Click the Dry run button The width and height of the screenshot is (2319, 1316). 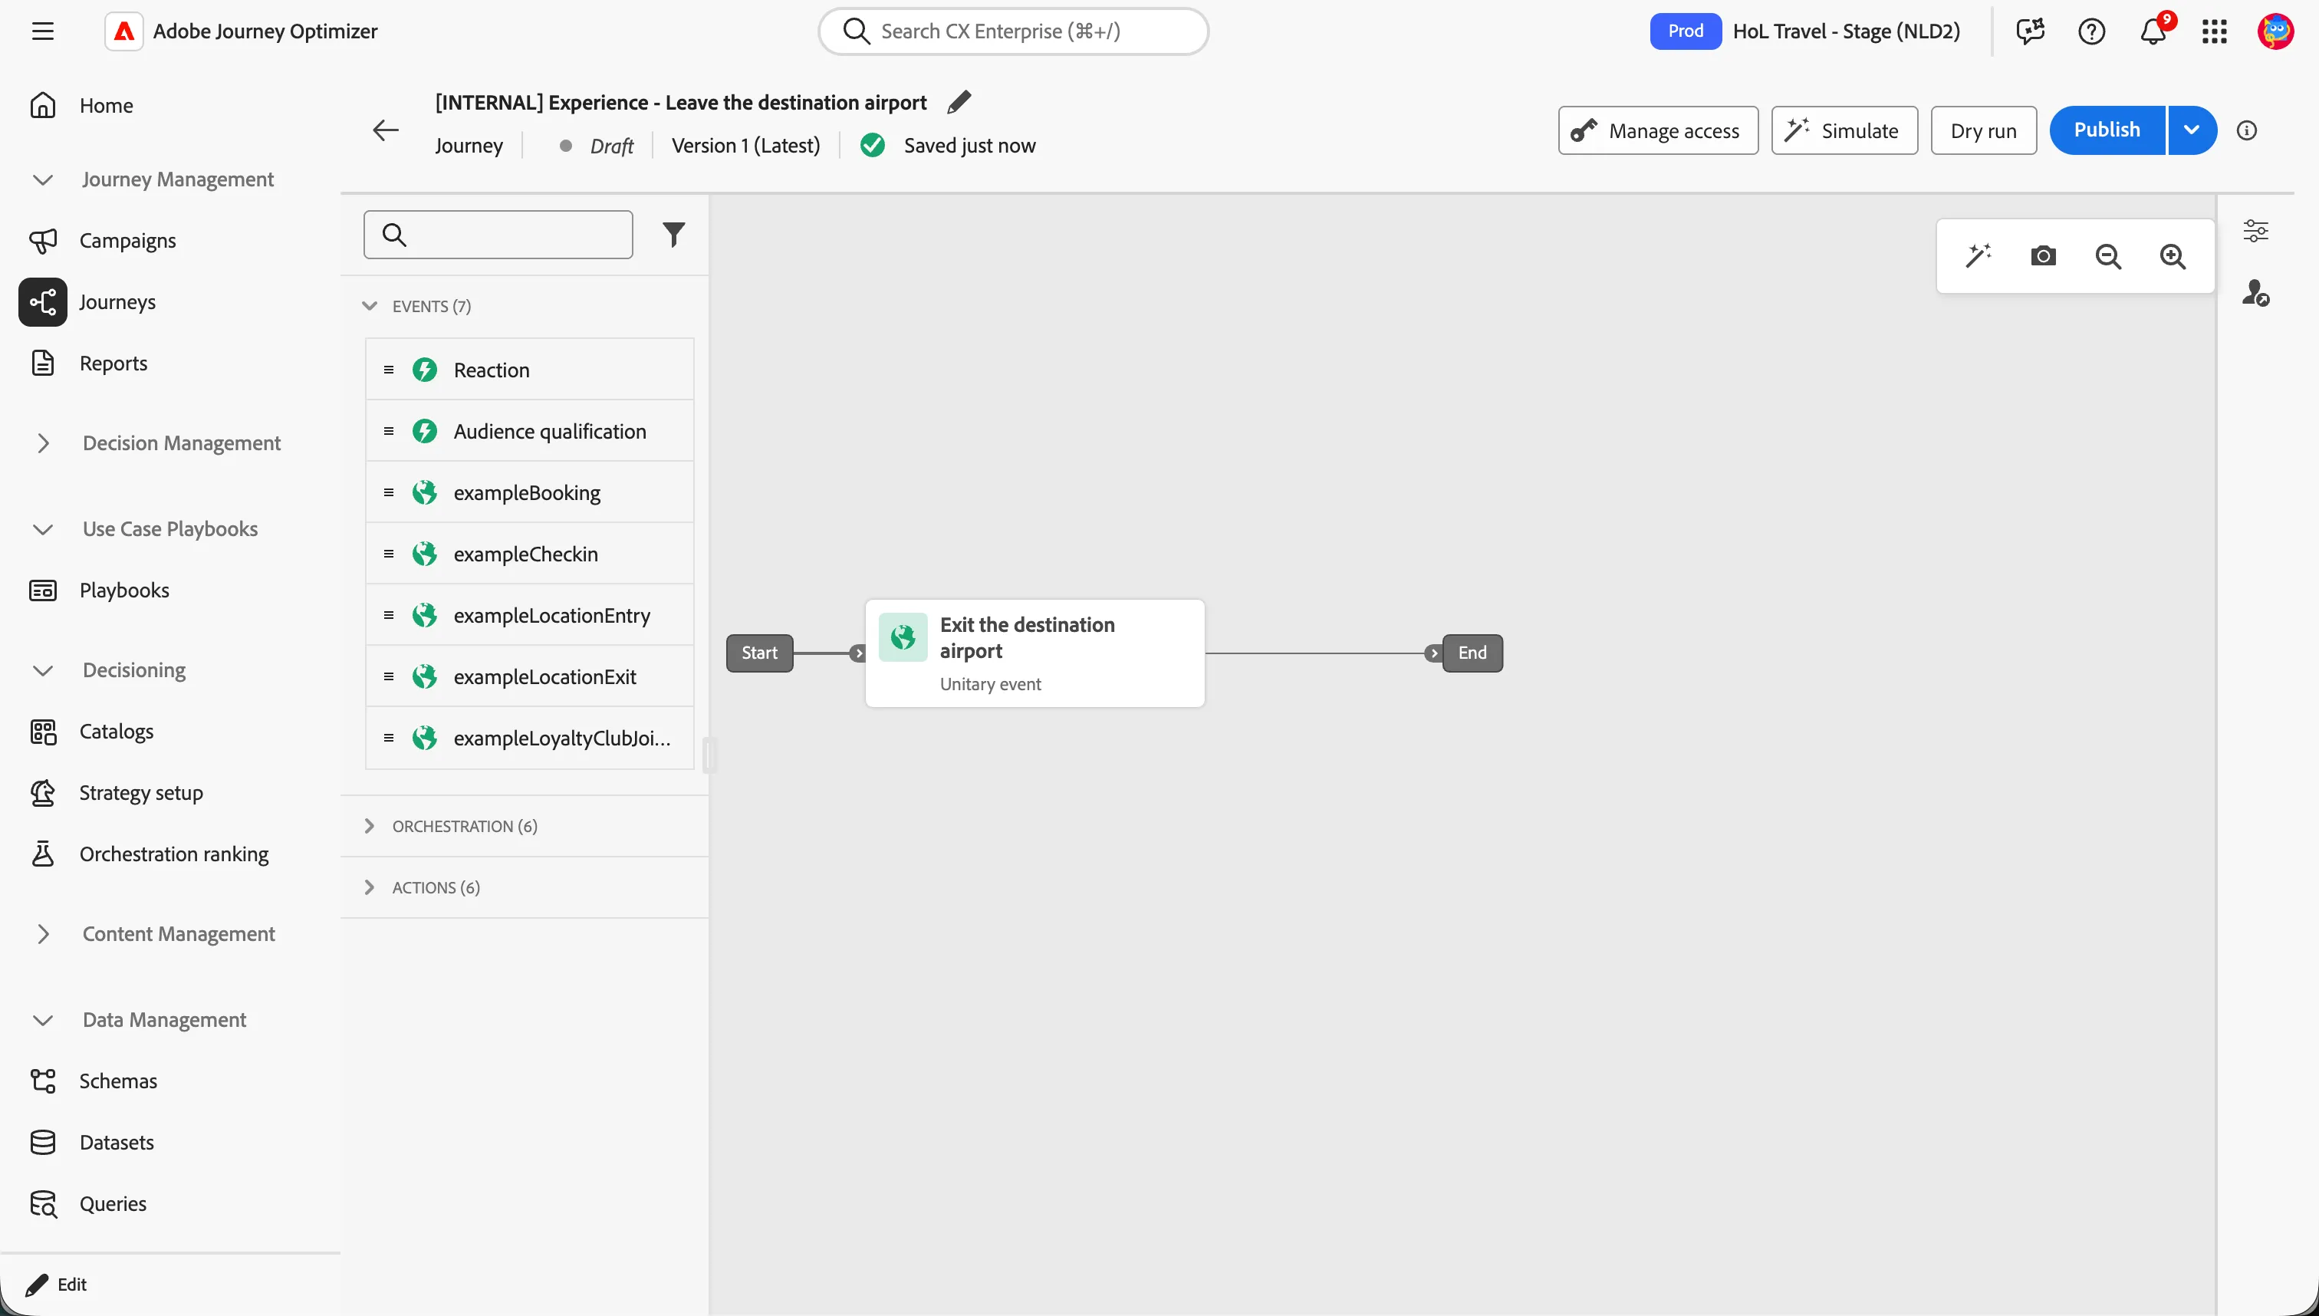pyautogui.click(x=1983, y=130)
